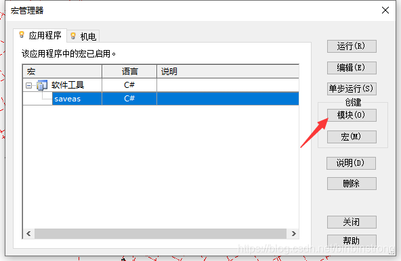Click the scroll left arrow
This screenshot has height=261, width=401.
pos(28,233)
